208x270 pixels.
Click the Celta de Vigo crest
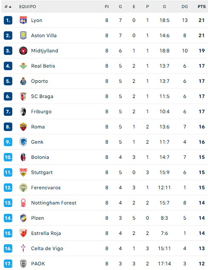(23, 248)
